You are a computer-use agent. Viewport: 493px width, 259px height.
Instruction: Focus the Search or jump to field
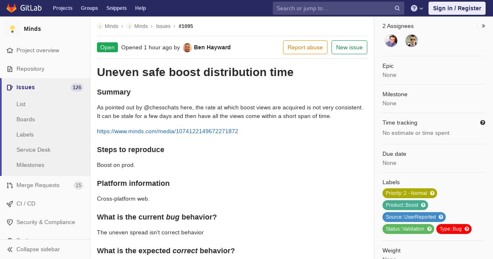pyautogui.click(x=339, y=8)
